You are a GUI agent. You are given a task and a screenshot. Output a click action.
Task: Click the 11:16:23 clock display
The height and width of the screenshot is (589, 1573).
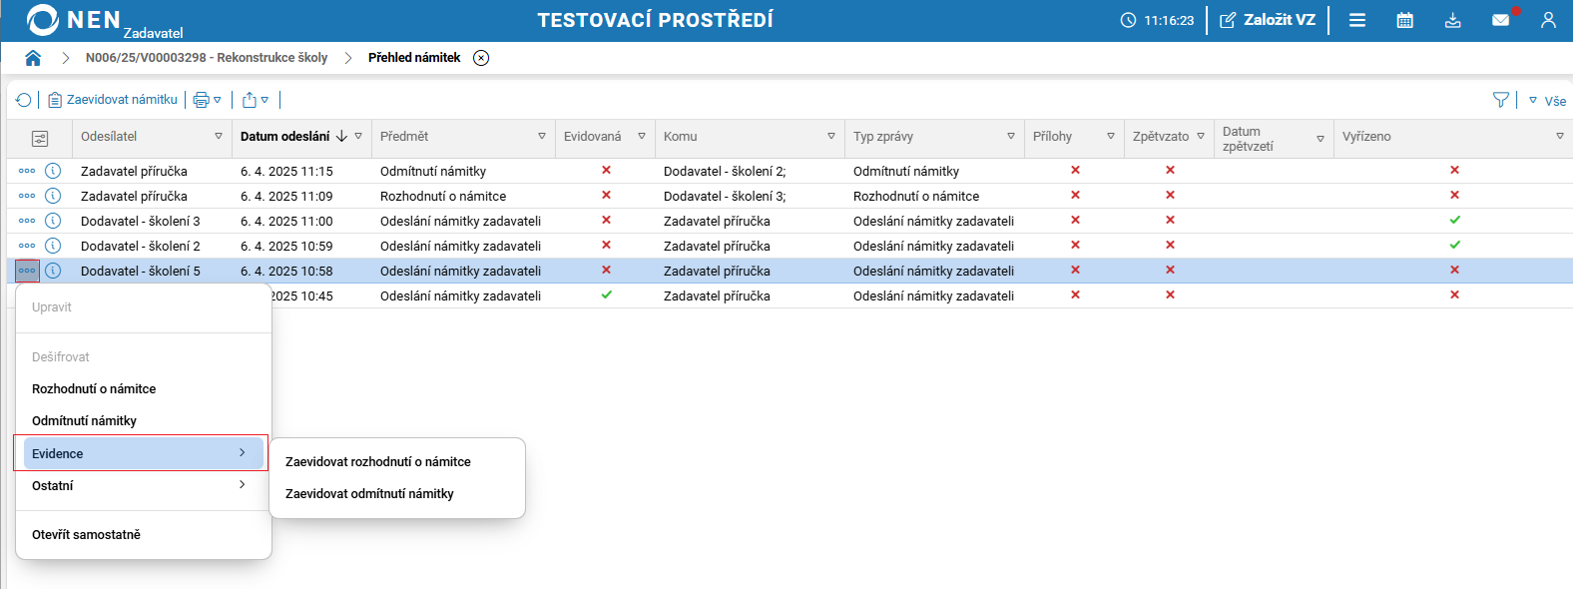click(1158, 20)
